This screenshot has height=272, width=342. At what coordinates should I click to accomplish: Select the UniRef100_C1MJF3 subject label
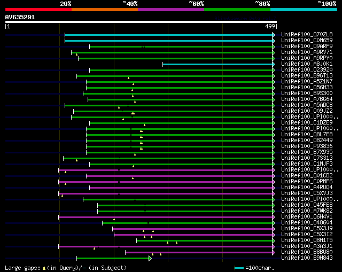pos(307,164)
